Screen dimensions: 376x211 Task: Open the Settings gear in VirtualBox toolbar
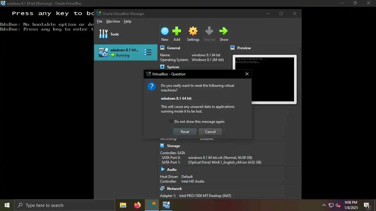pyautogui.click(x=193, y=31)
